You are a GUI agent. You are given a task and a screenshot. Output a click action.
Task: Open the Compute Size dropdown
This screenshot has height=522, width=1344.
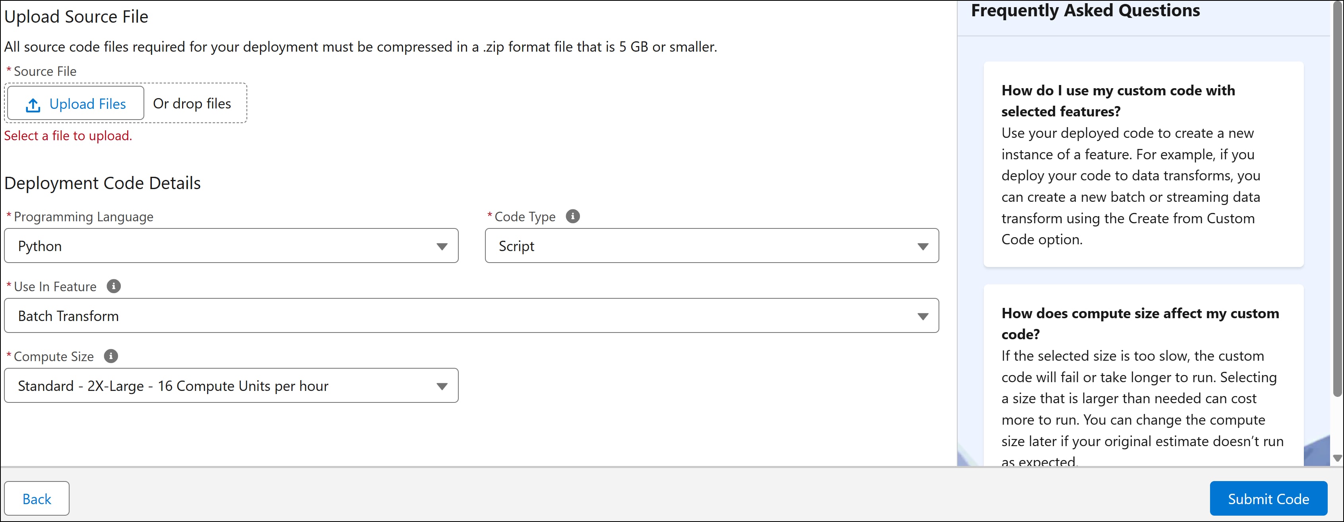click(442, 386)
